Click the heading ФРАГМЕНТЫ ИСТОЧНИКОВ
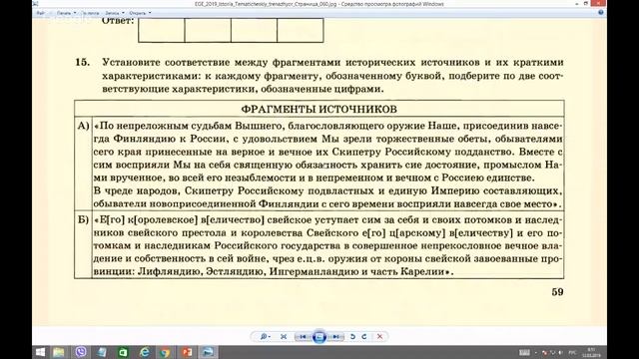This screenshot has height=359, width=639. click(319, 109)
